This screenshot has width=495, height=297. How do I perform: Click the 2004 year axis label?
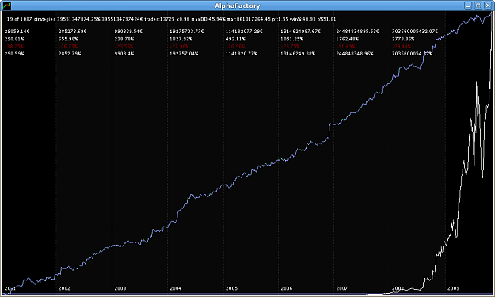pyautogui.click(x=176, y=288)
